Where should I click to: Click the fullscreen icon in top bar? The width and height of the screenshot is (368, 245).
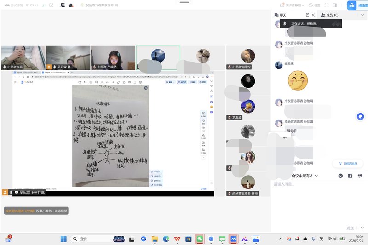[x=327, y=5]
